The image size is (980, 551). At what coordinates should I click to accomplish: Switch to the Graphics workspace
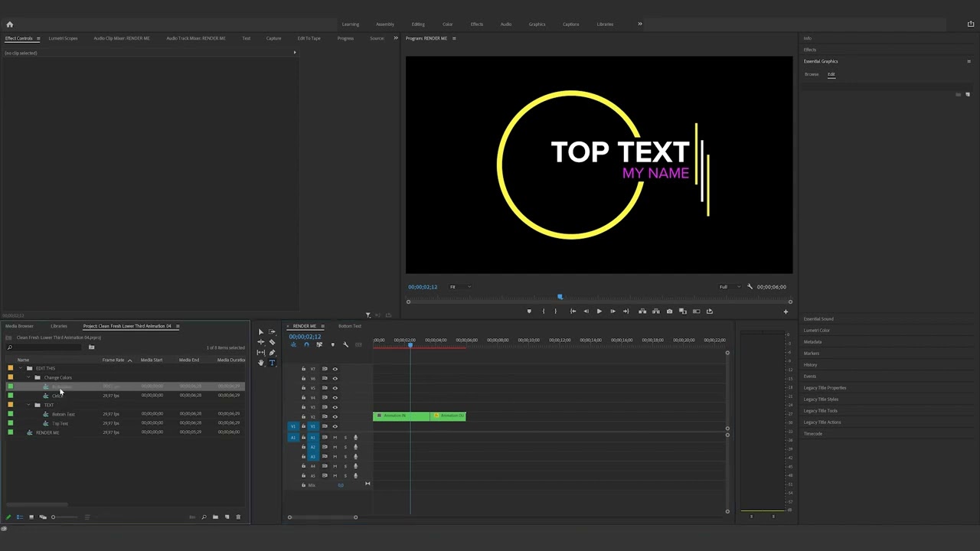coord(537,24)
